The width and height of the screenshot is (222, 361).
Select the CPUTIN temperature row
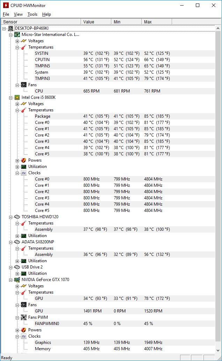pos(124,60)
